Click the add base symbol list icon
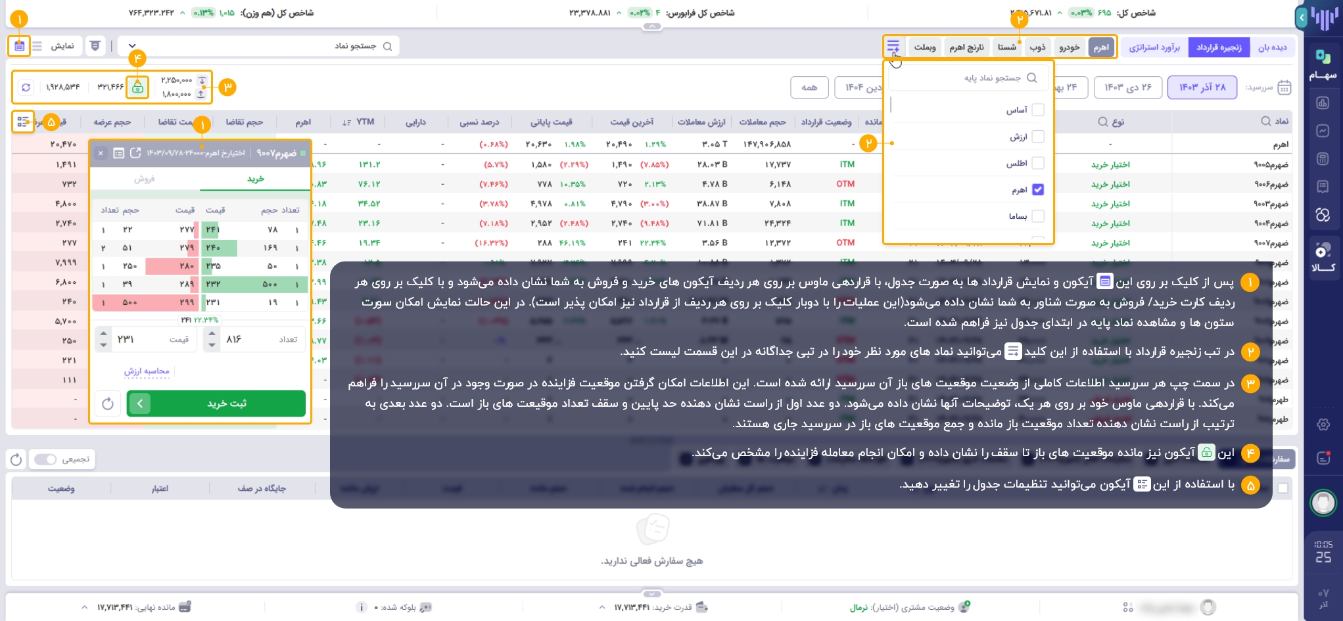The image size is (1343, 621). pyautogui.click(x=893, y=47)
